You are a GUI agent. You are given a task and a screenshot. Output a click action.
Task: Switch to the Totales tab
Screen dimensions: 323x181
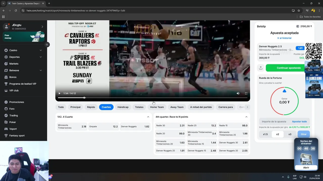[x=139, y=107]
